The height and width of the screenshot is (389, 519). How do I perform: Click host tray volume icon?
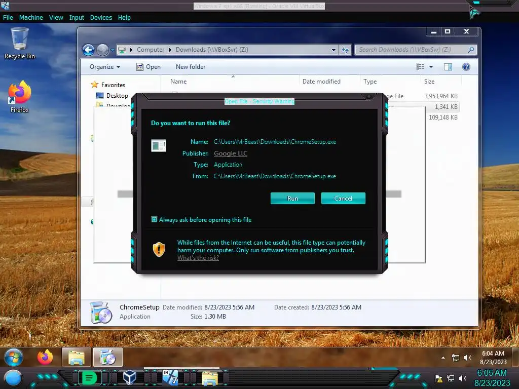[463, 378]
